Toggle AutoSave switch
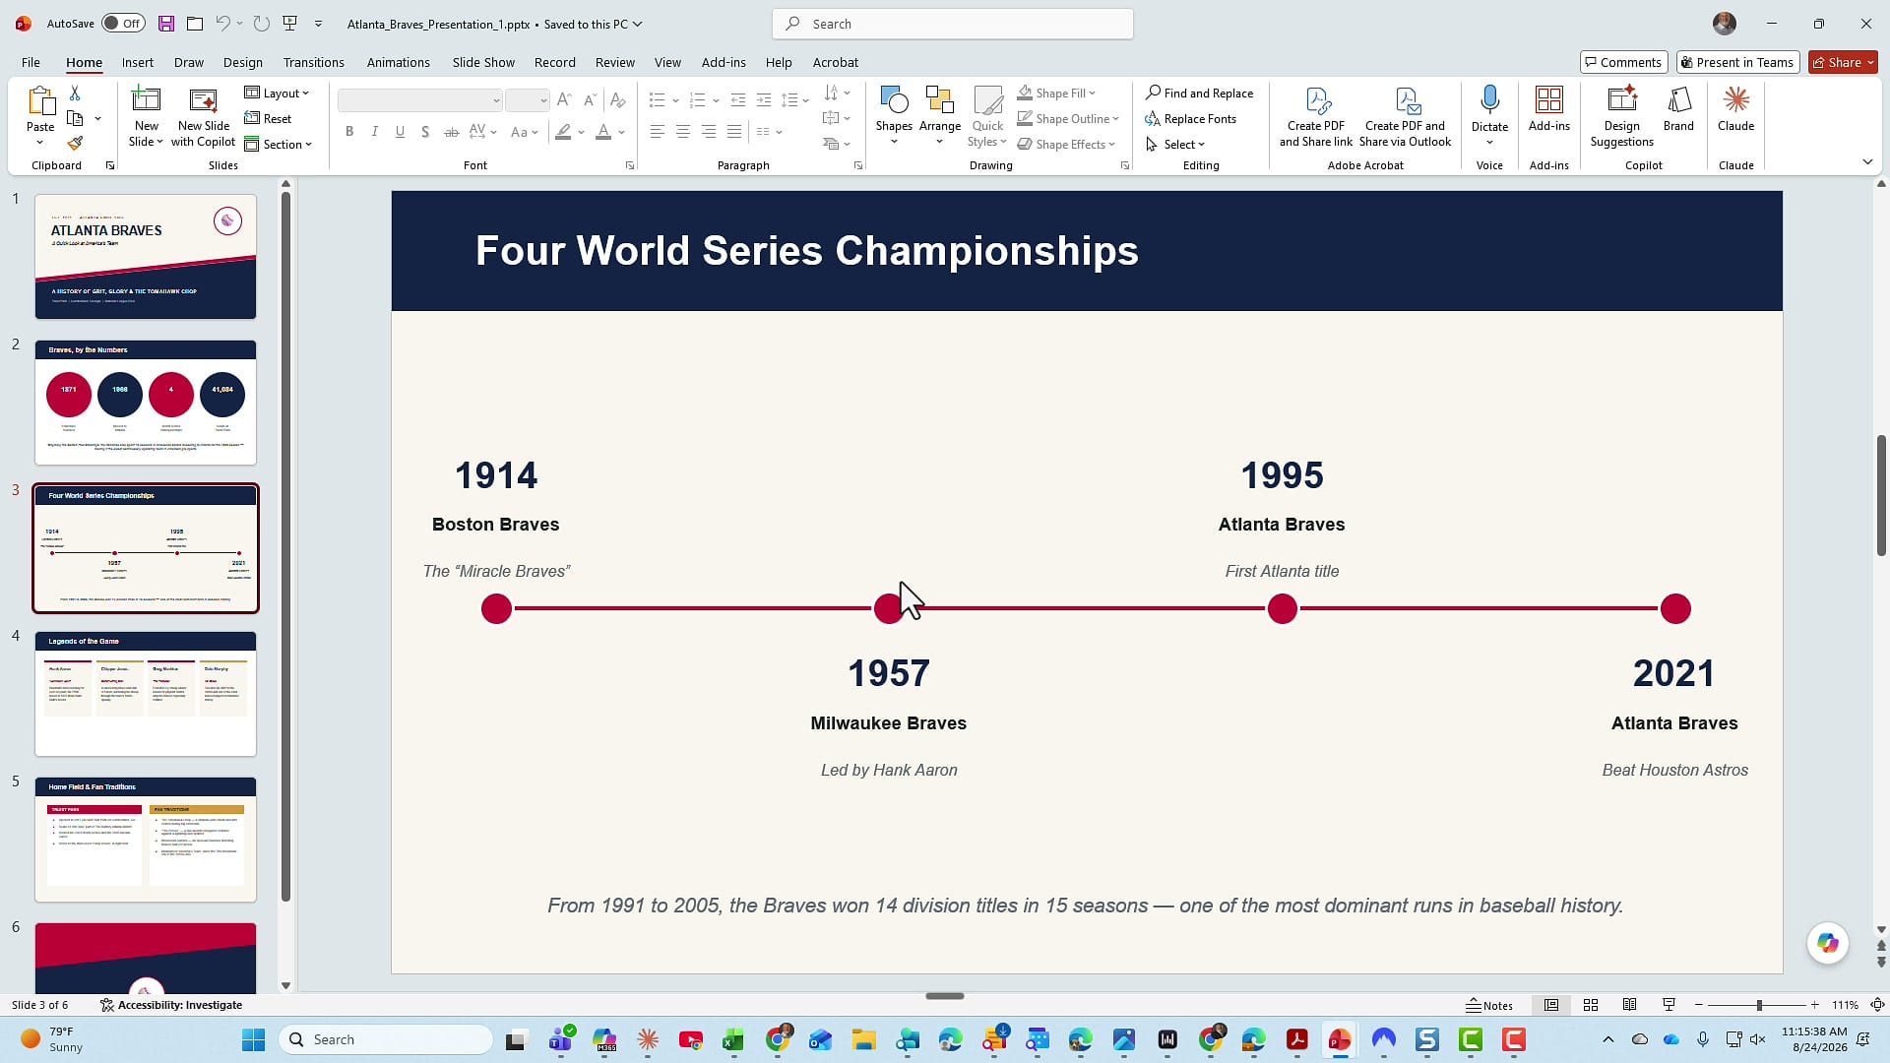 point(123,24)
